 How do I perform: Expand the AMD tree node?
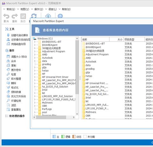coord(35,54)
